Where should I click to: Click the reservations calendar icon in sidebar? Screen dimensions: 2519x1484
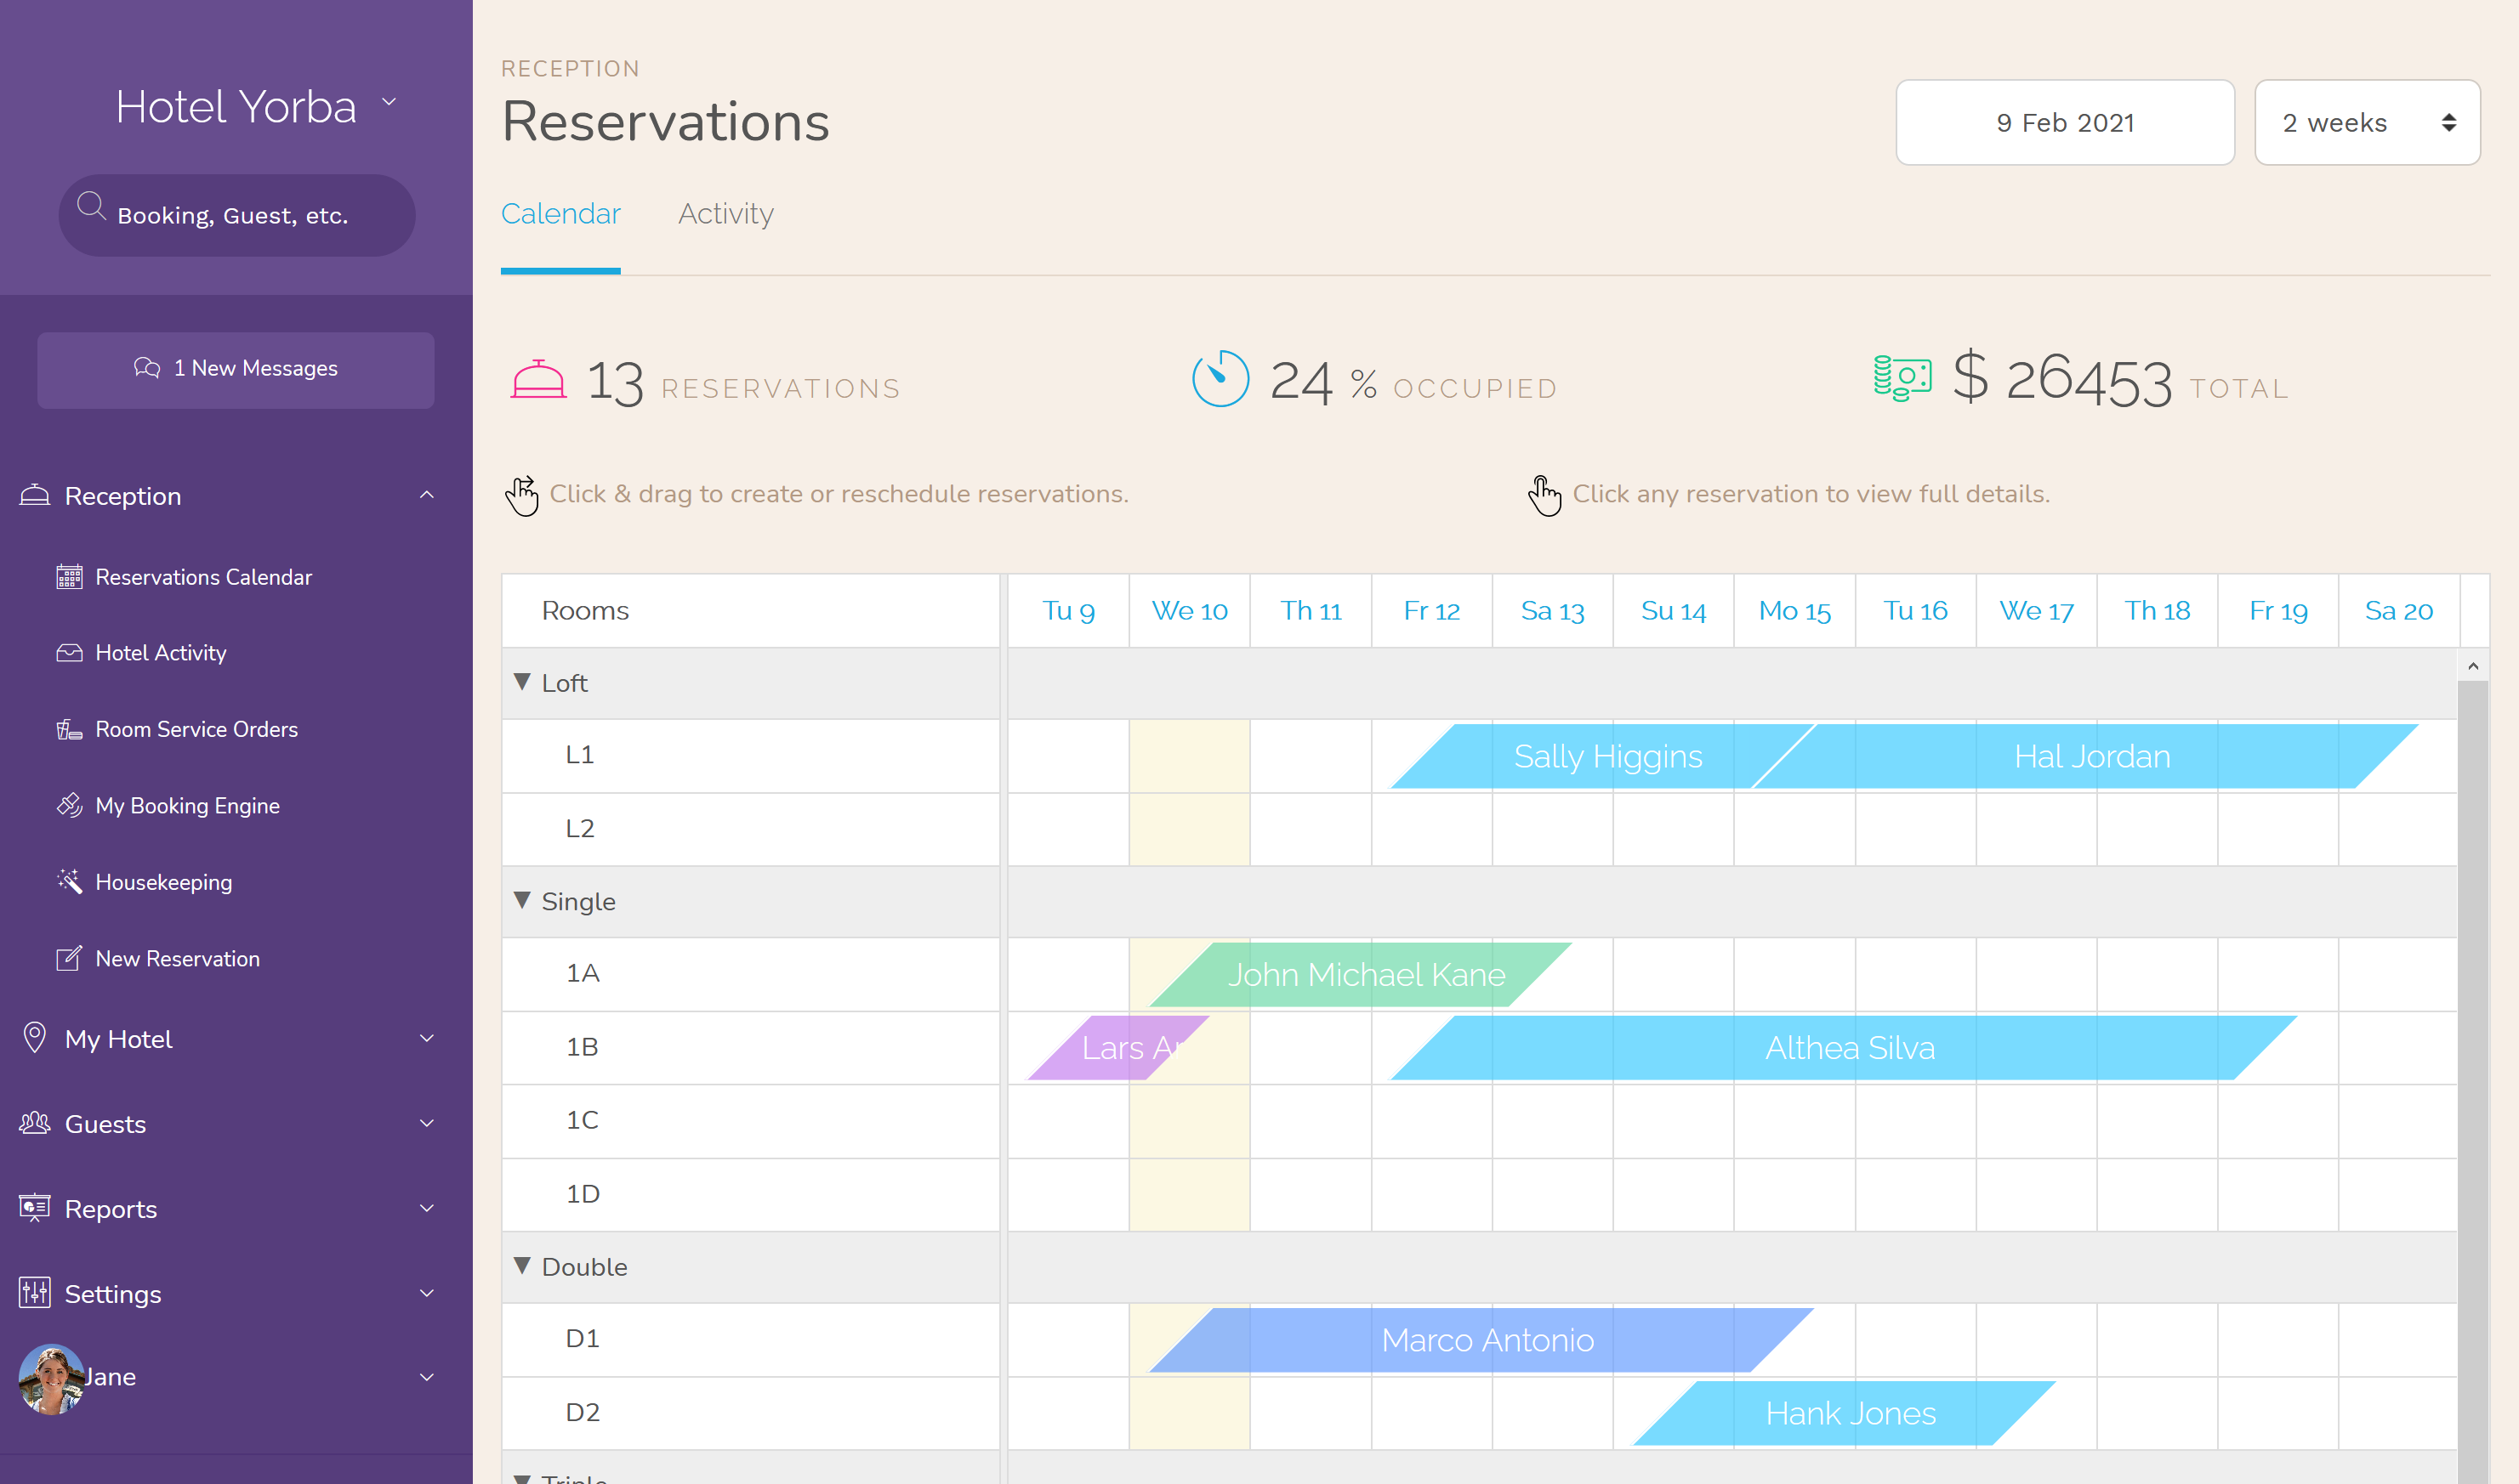[67, 576]
